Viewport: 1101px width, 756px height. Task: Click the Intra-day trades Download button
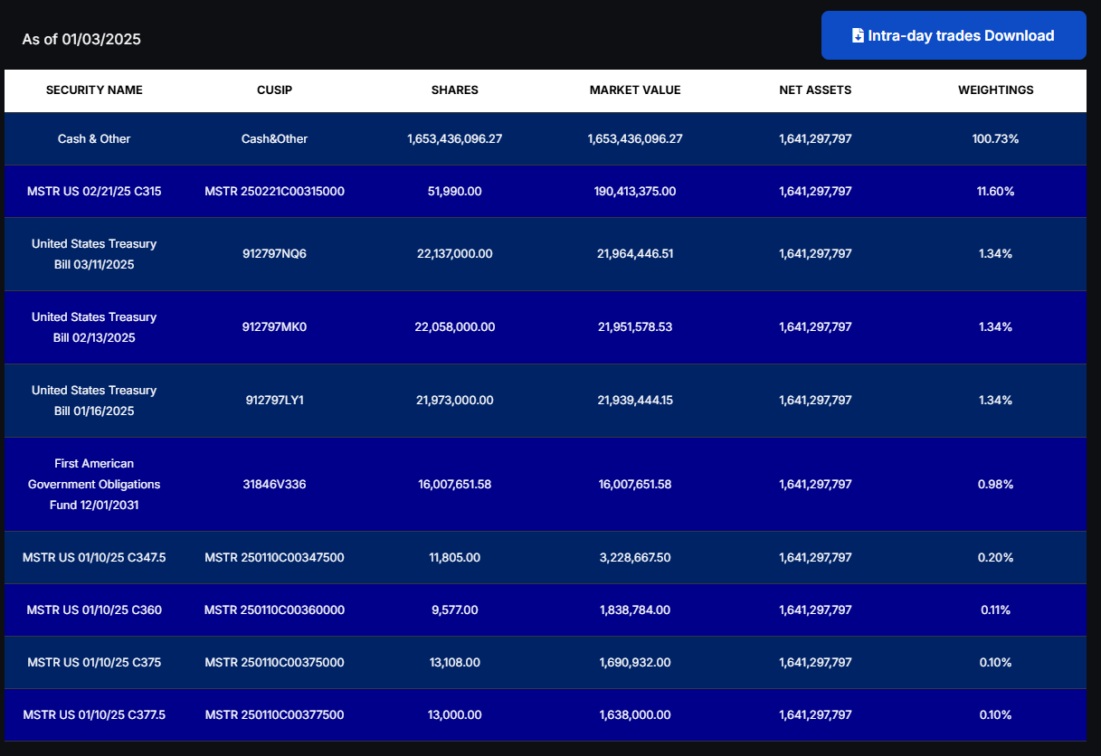click(x=954, y=35)
